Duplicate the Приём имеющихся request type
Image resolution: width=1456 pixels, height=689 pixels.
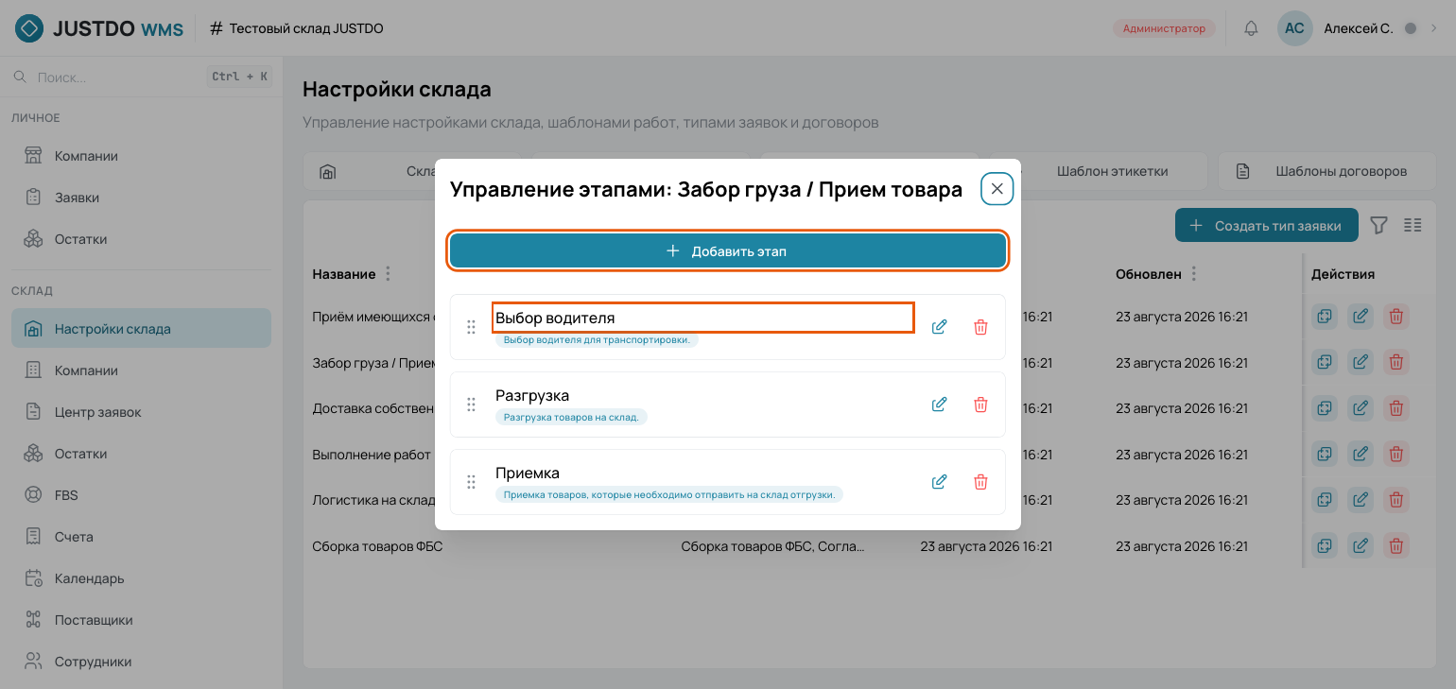coord(1325,317)
